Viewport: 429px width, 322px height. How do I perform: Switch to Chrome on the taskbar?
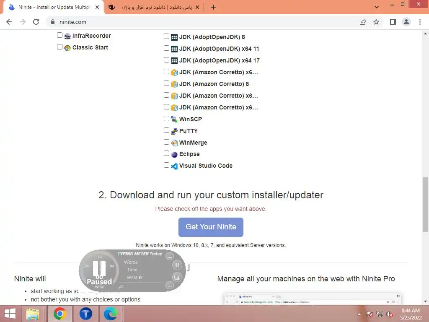click(60, 314)
